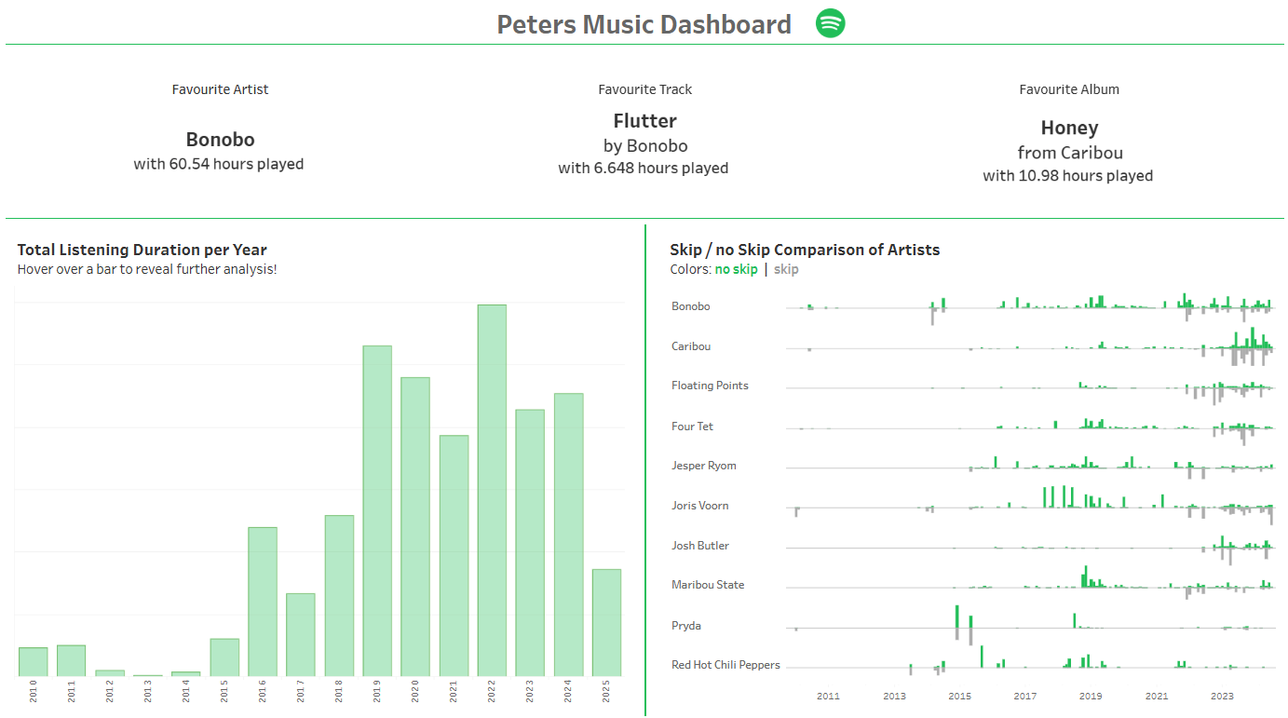Viewport: 1288px width, 718px height.
Task: Click favourite artist name Bonobo
Action: click(x=220, y=140)
